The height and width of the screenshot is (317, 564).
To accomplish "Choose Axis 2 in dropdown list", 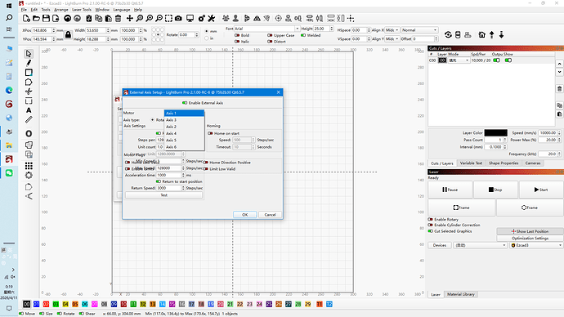I will click(x=184, y=127).
